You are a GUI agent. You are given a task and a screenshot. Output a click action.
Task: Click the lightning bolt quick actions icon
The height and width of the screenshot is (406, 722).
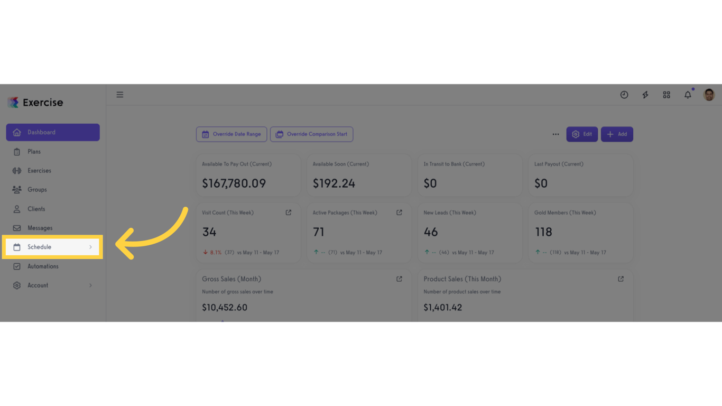tap(645, 95)
